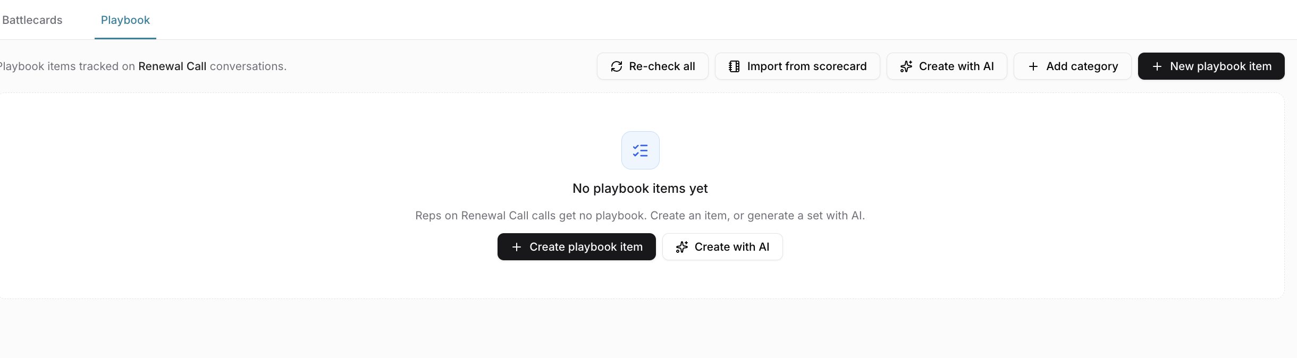The height and width of the screenshot is (358, 1297).
Task: Select the Playbook tab
Action: 125,20
